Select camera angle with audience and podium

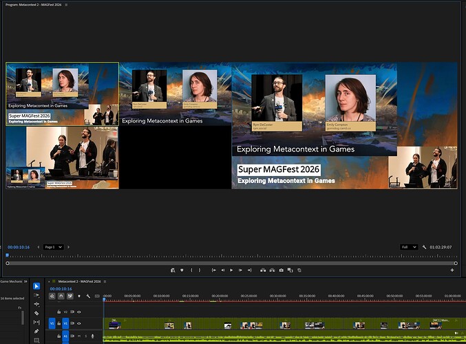pos(62,158)
